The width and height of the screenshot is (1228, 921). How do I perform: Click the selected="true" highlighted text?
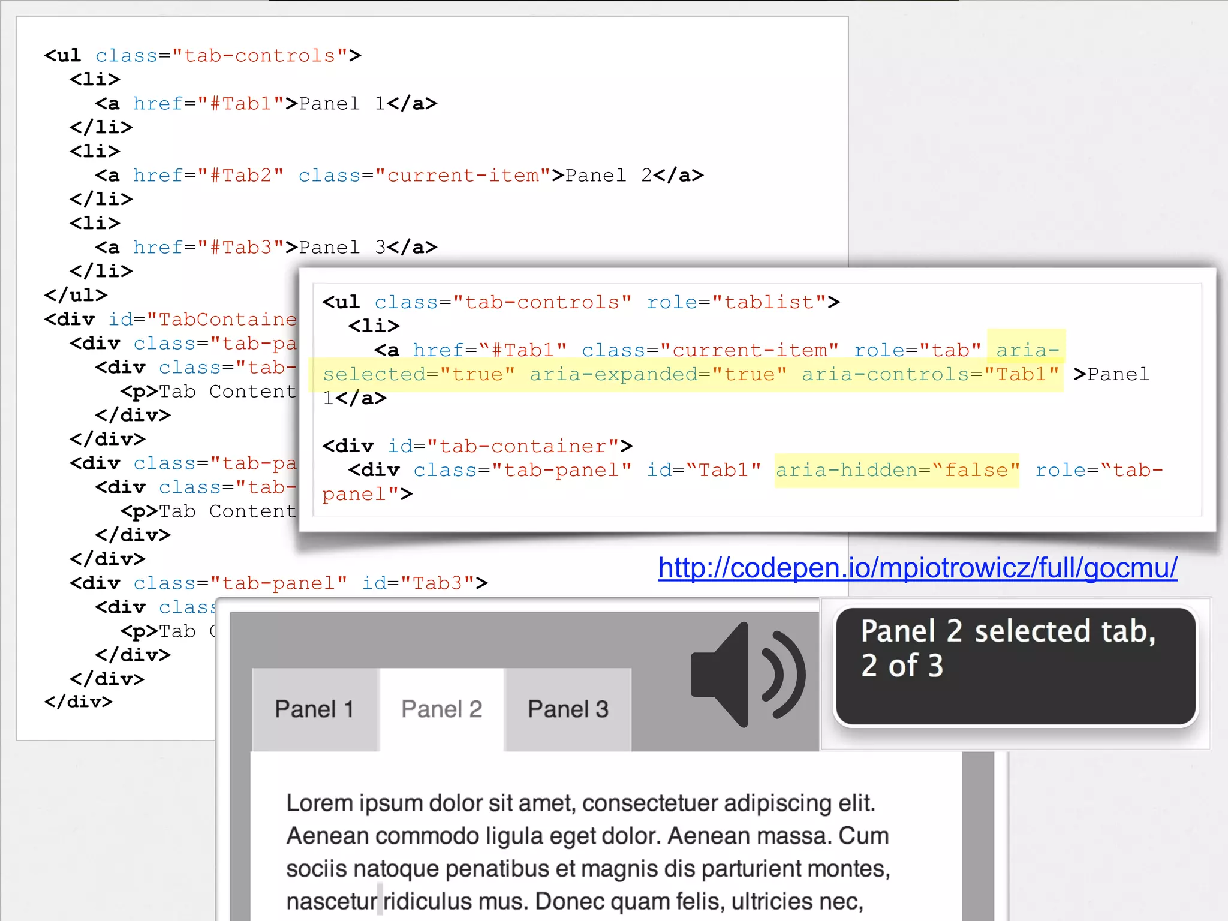(x=419, y=374)
